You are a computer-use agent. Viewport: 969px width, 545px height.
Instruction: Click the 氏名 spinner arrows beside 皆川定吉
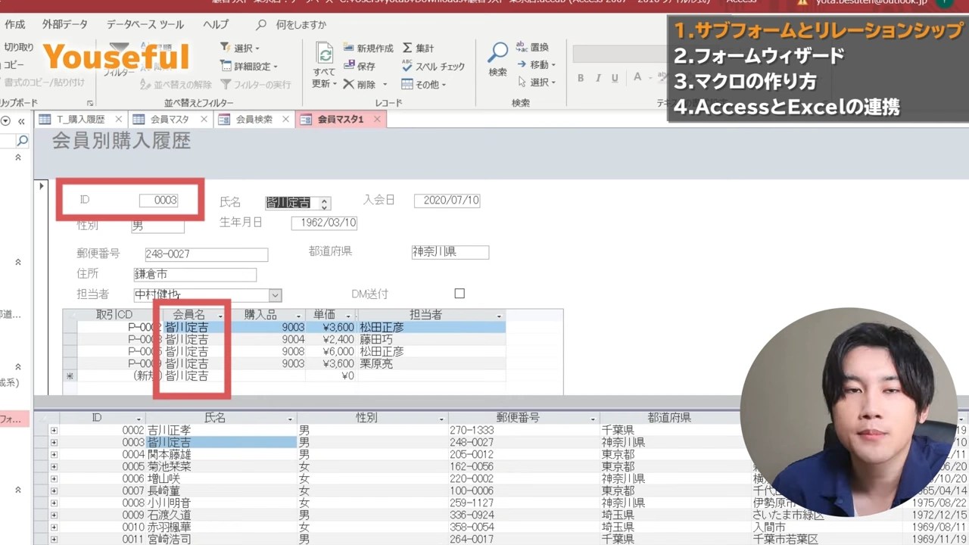[324, 203]
